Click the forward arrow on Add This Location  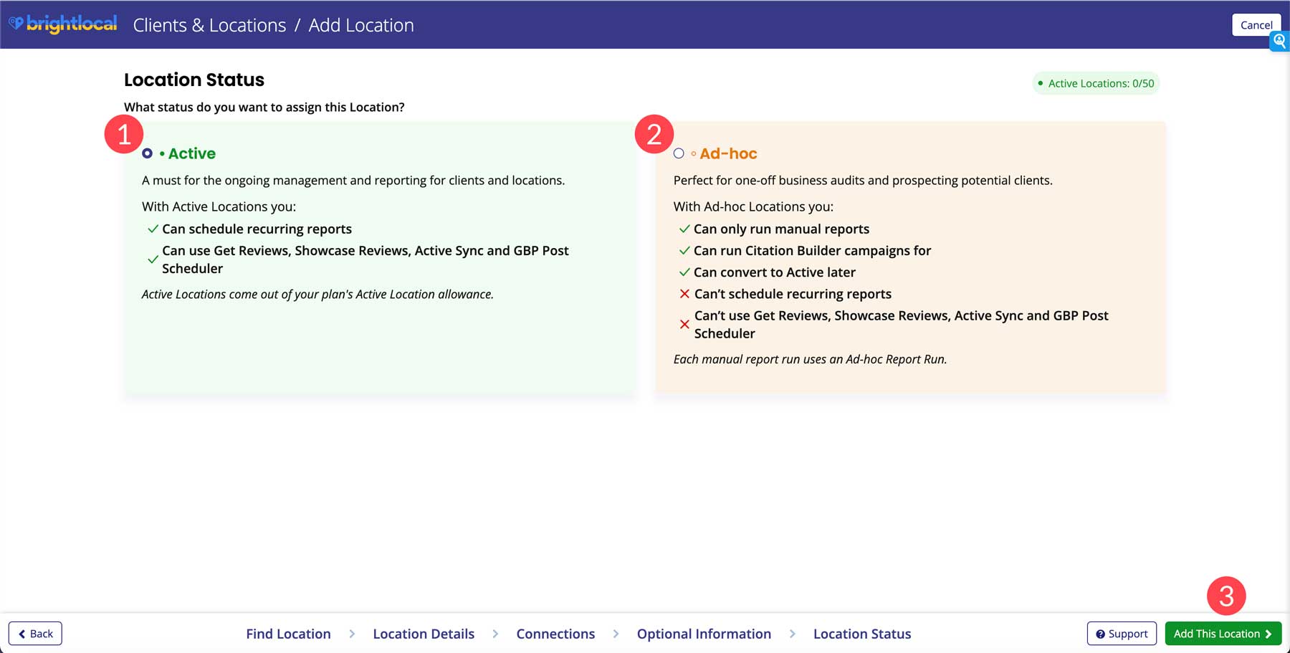coord(1268,634)
